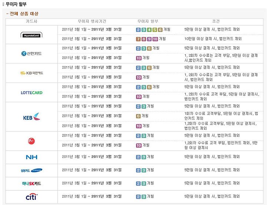This screenshot has height=205, width=267.
Task: Click 신한카드 10-month condition about 수수료는 고객 부담
Action: pos(221,58)
